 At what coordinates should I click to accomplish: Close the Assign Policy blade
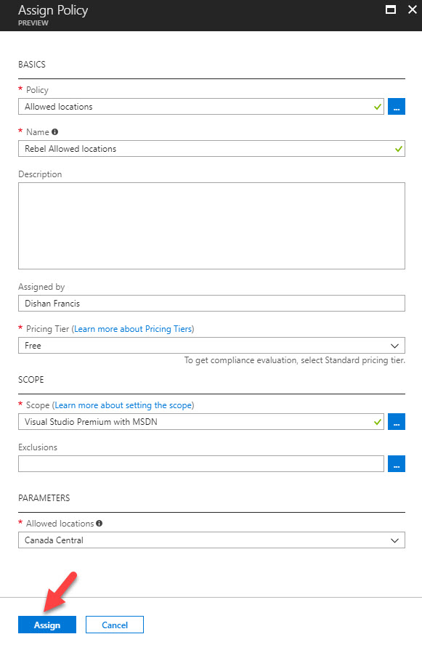point(412,9)
